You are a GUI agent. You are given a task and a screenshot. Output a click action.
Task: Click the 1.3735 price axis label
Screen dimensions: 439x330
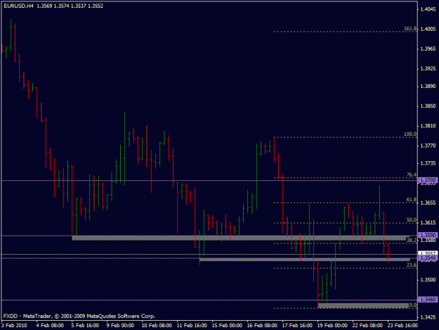pyautogui.click(x=428, y=163)
